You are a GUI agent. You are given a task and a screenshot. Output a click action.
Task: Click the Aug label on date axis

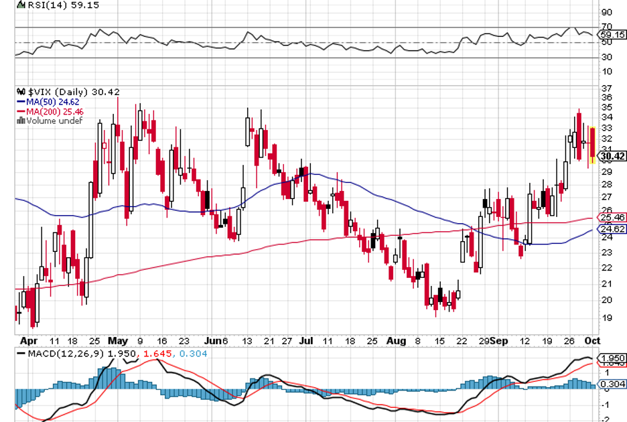coord(397,340)
